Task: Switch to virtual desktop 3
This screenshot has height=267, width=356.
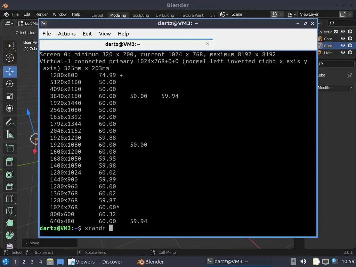Action: click(32, 262)
